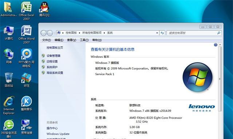This screenshot has width=233, height=139.
Task: Click the text Windows 7 x86 旗舰版 v2014.09
Action: pos(150,111)
